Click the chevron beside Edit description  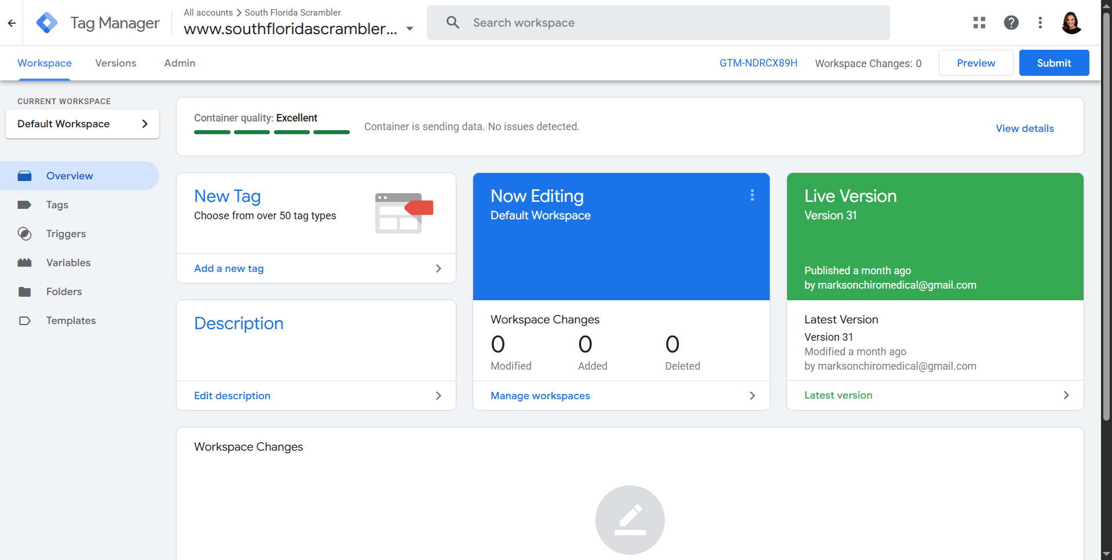pyautogui.click(x=438, y=396)
